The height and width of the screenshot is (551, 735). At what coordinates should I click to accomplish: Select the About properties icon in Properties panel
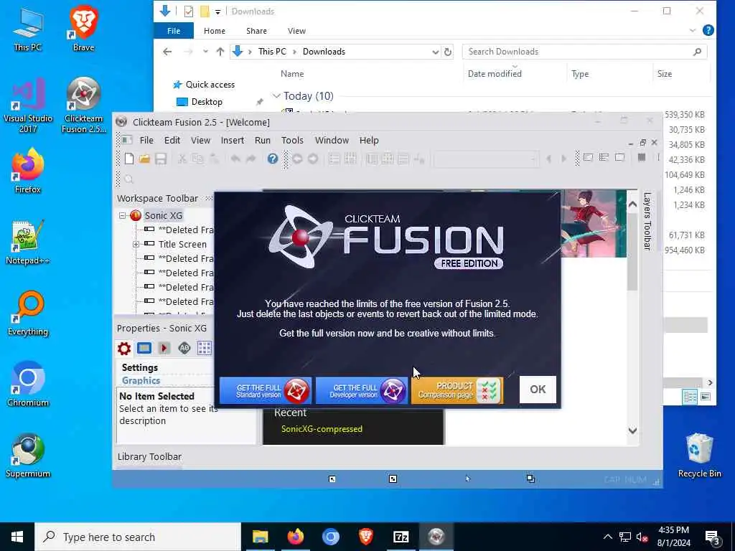[184, 348]
